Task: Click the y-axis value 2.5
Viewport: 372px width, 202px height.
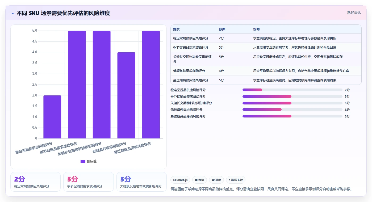Action: [35, 85]
